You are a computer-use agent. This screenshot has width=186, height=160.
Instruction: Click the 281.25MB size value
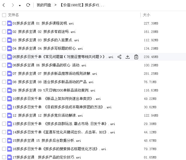coord(151,74)
